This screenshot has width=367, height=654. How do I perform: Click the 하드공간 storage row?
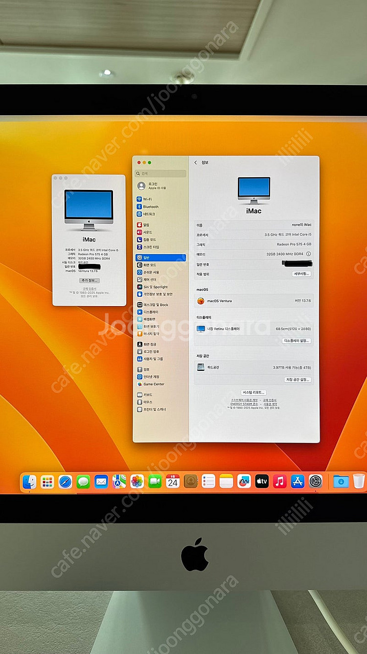click(253, 367)
